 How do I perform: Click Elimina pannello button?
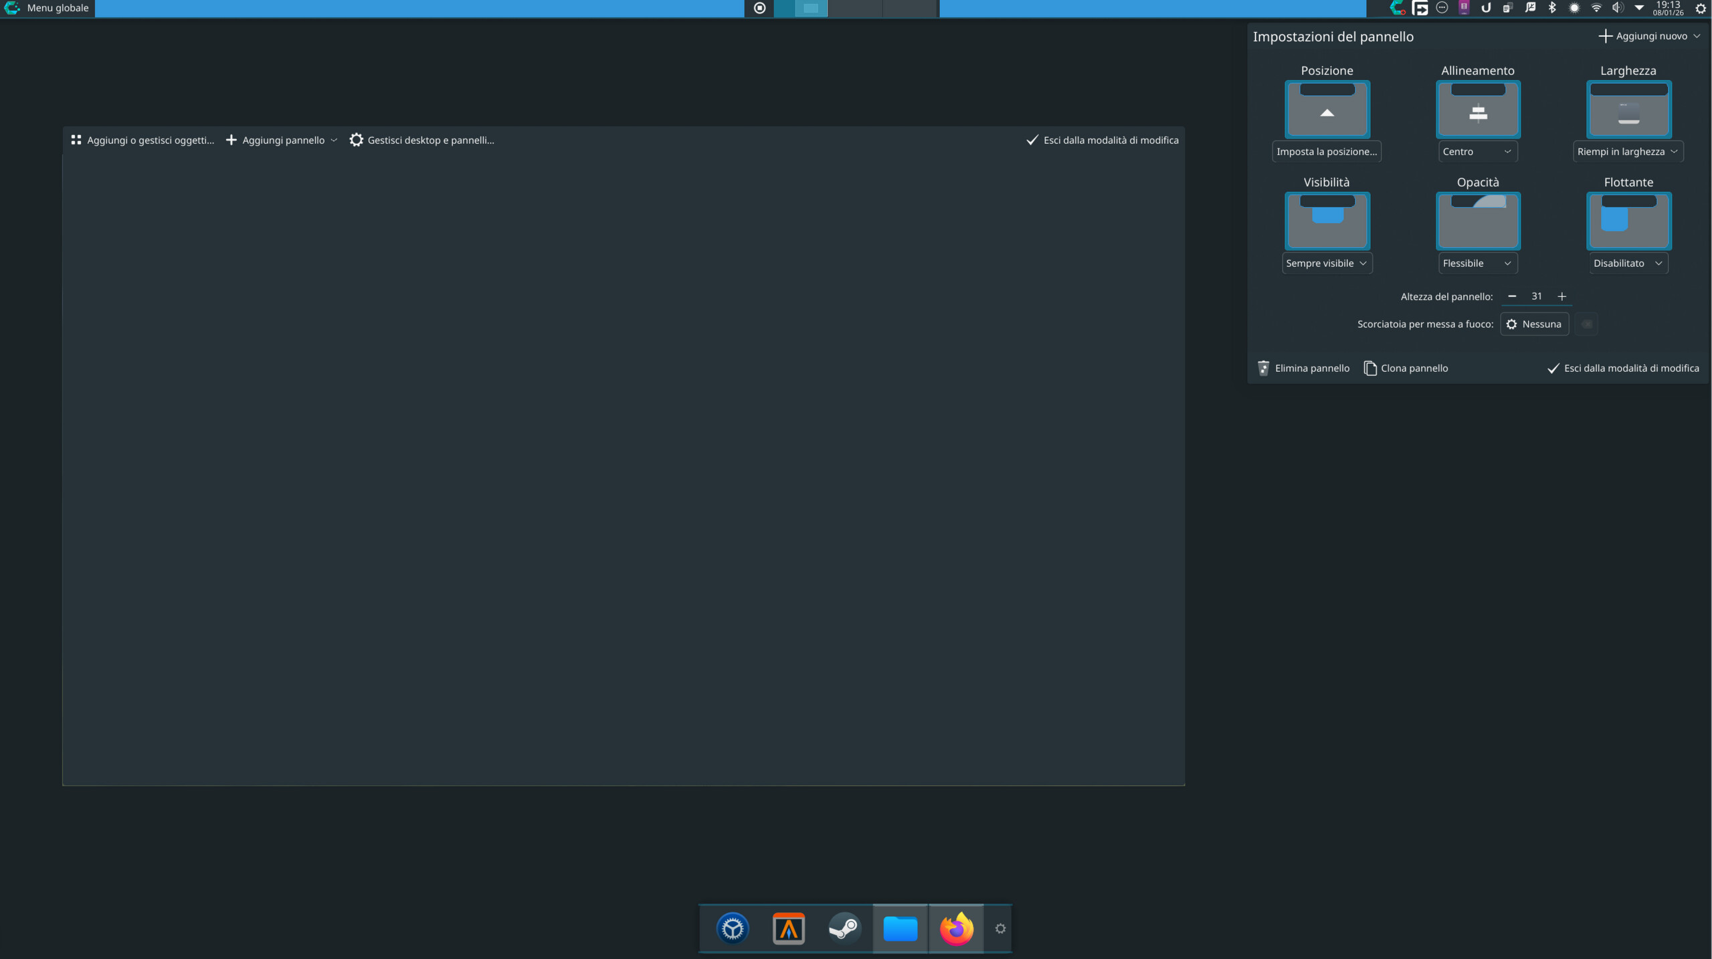[1303, 368]
